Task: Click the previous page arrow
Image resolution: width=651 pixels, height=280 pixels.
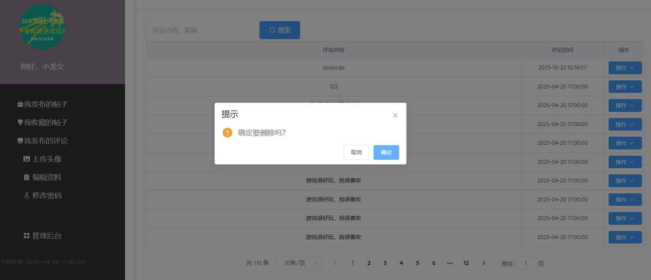Action: (x=335, y=263)
